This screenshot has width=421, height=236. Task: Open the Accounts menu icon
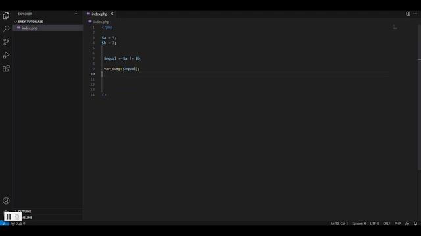pyautogui.click(x=6, y=201)
